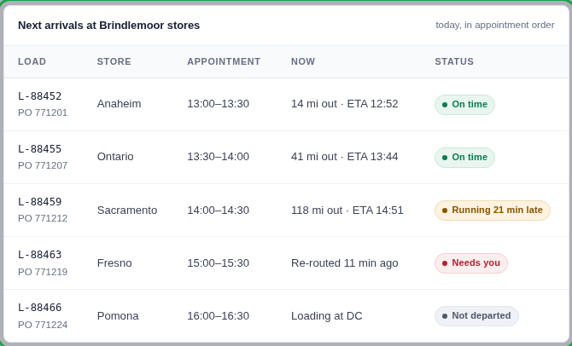Click PO 771219 under load L-88463

(x=43, y=272)
